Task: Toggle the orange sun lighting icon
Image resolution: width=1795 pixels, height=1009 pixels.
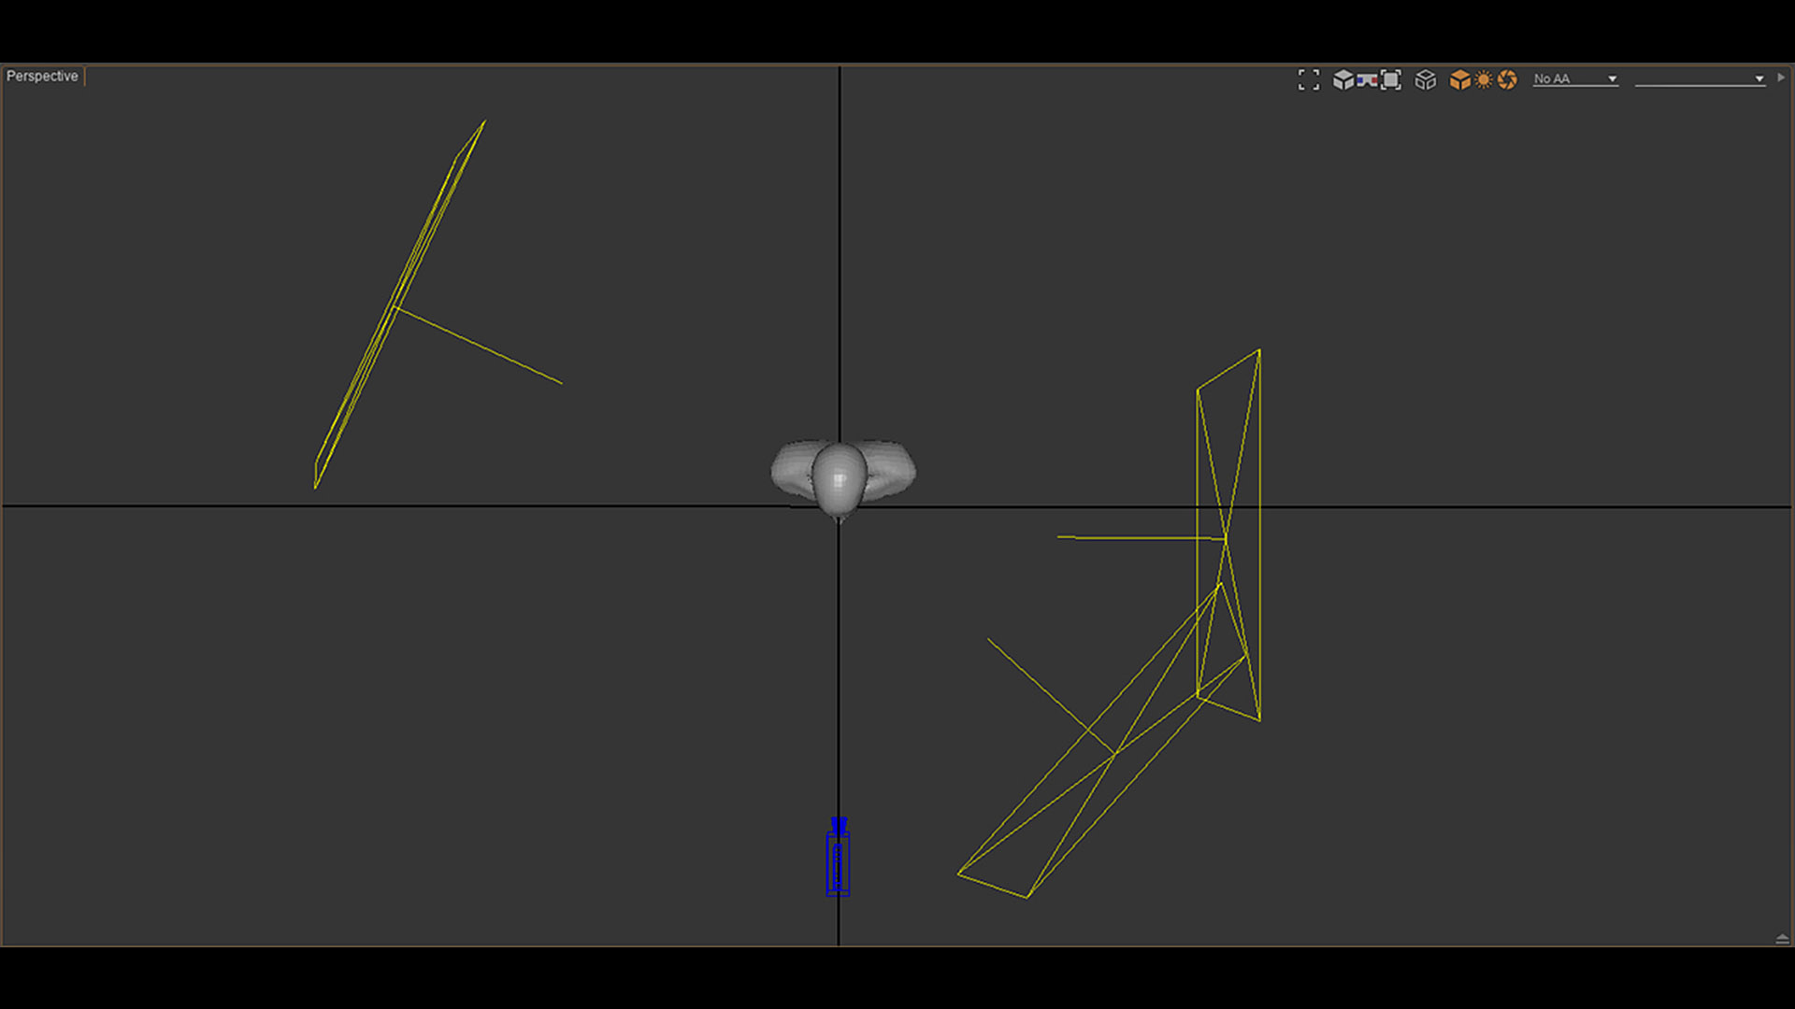Action: 1484,80
